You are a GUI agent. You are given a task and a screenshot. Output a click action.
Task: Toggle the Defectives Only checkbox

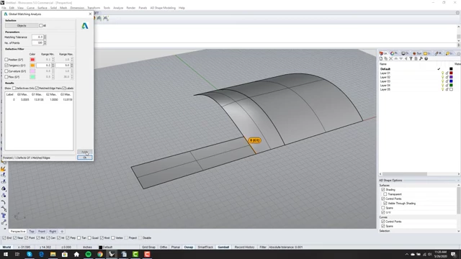coord(14,88)
